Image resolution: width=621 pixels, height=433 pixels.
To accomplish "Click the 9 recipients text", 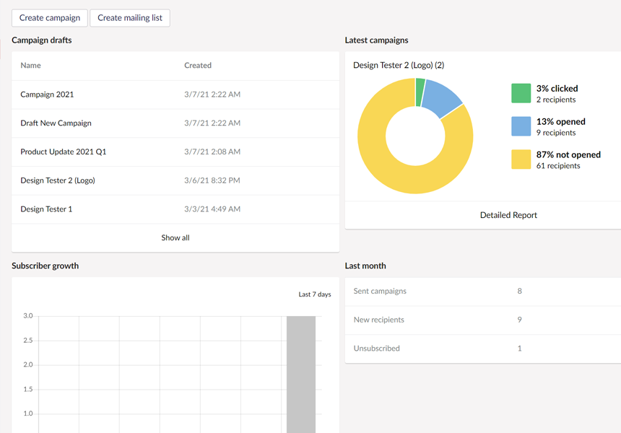I will pyautogui.click(x=556, y=133).
